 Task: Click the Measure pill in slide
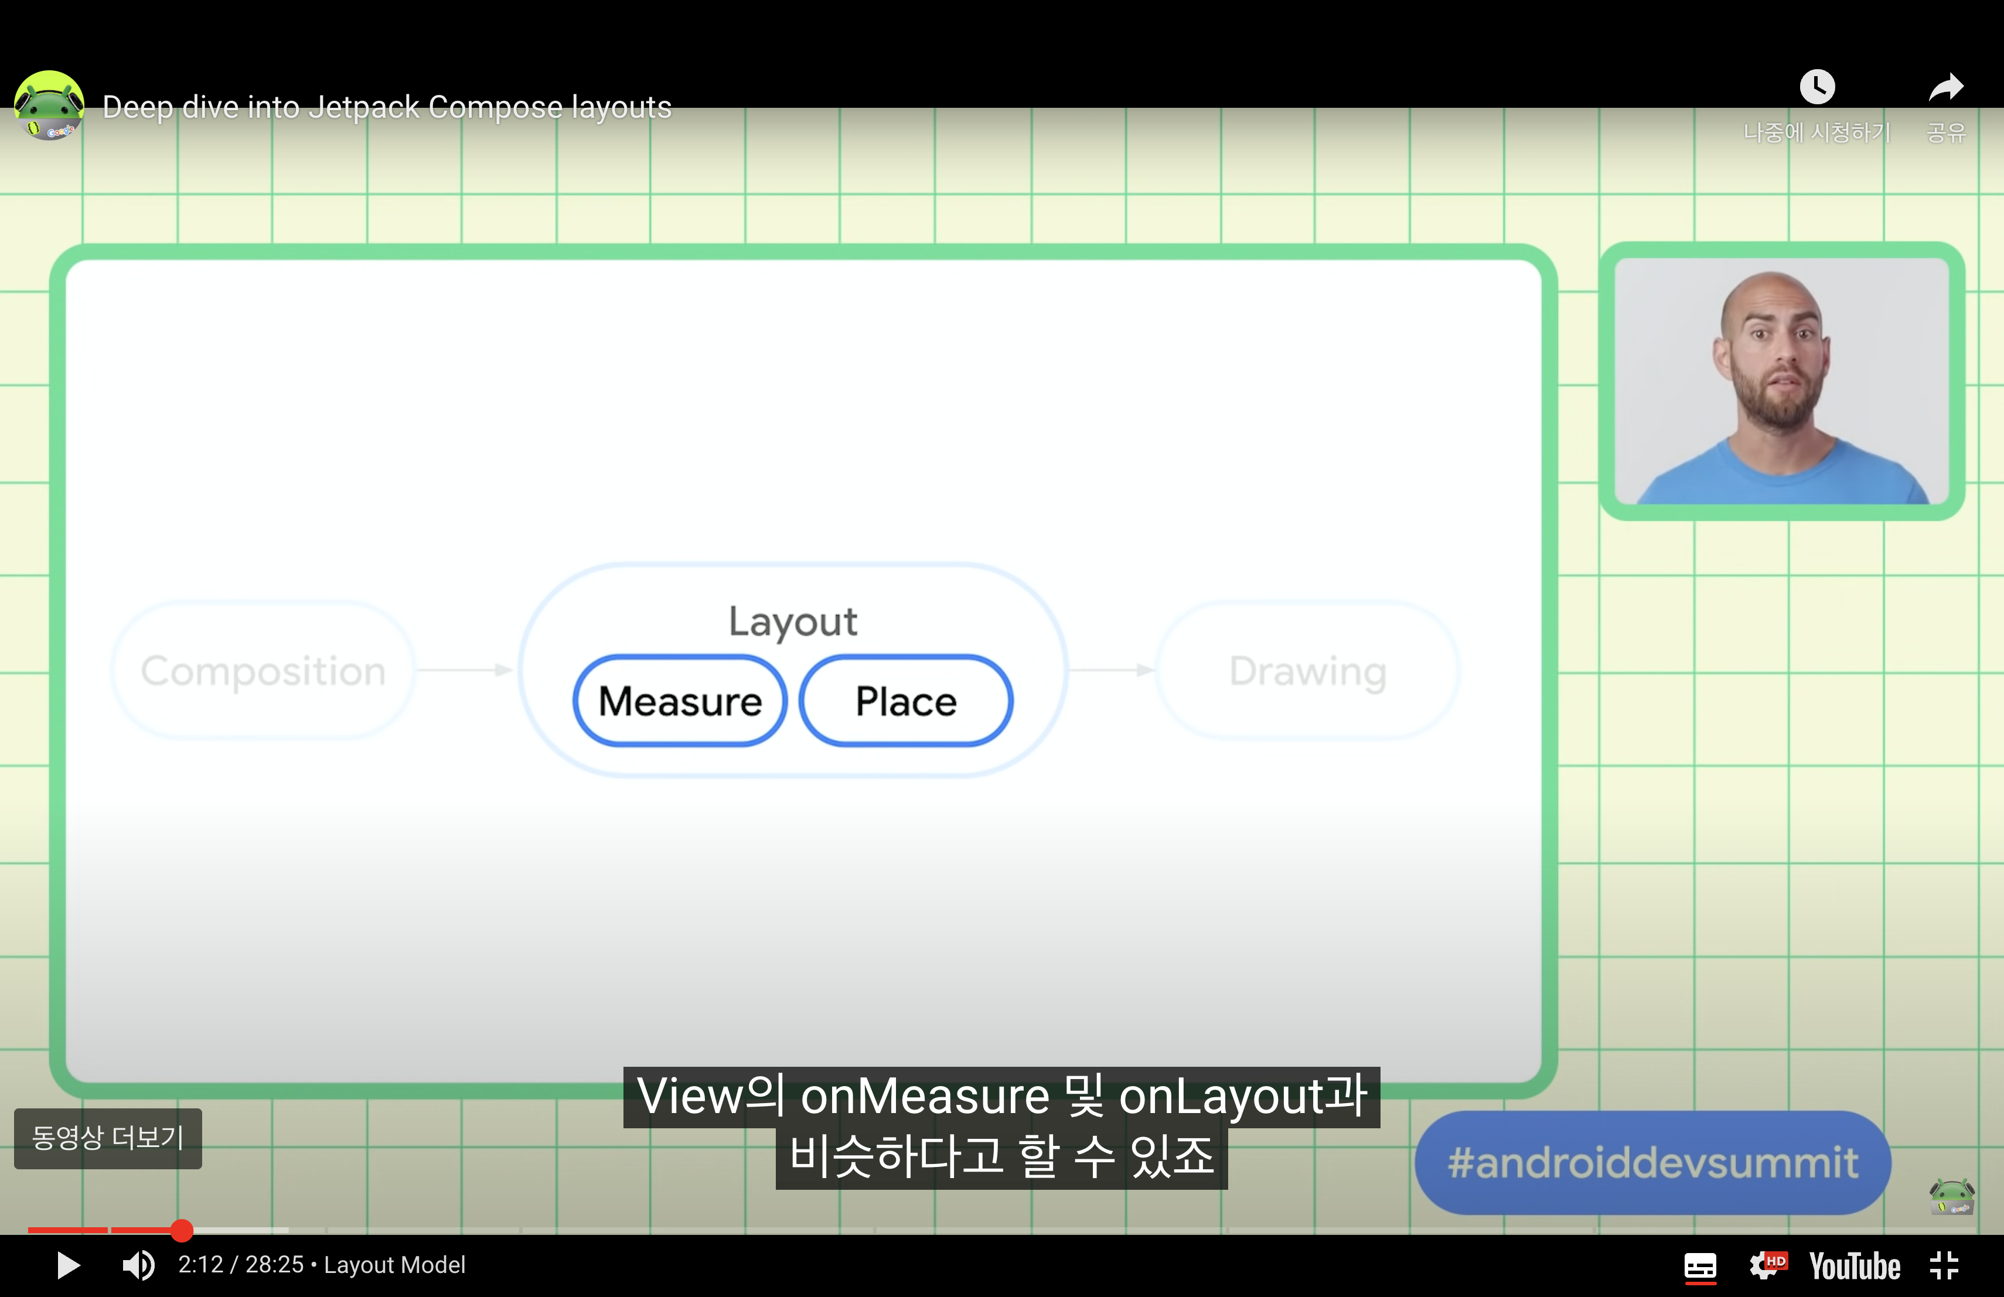[680, 701]
